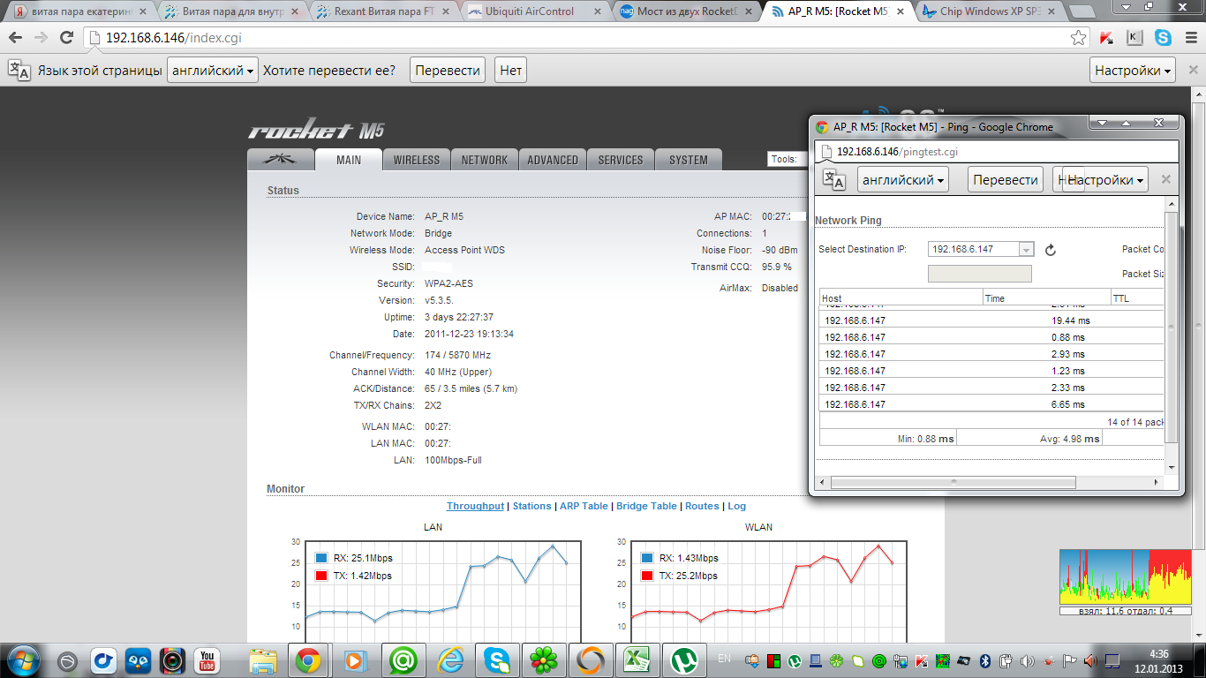Image resolution: width=1206 pixels, height=678 pixels.
Task: Open Skype from the taskbar
Action: [x=495, y=659]
